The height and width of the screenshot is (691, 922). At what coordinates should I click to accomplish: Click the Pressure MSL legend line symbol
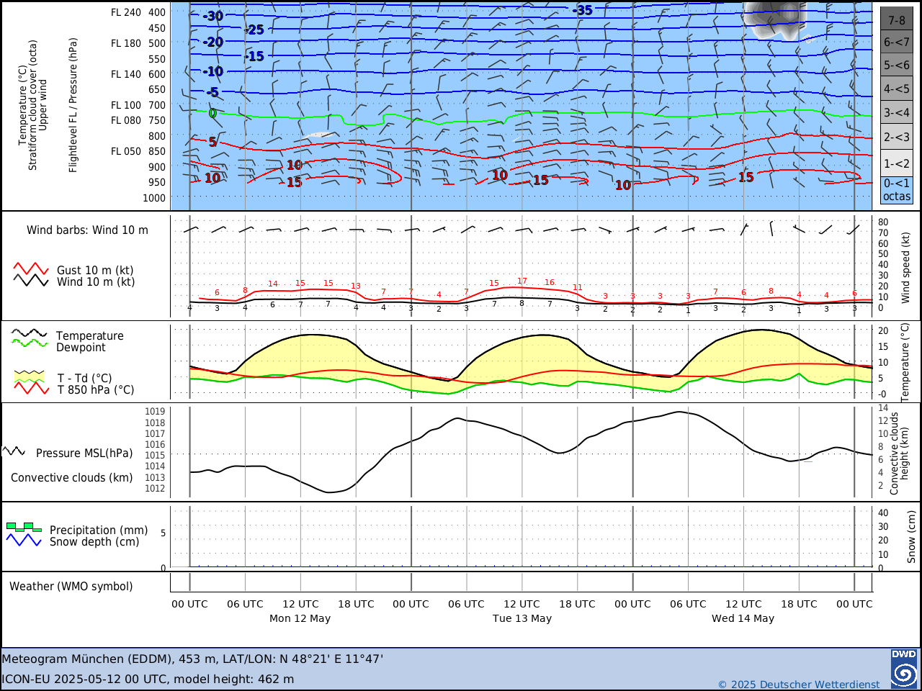pyautogui.click(x=14, y=451)
